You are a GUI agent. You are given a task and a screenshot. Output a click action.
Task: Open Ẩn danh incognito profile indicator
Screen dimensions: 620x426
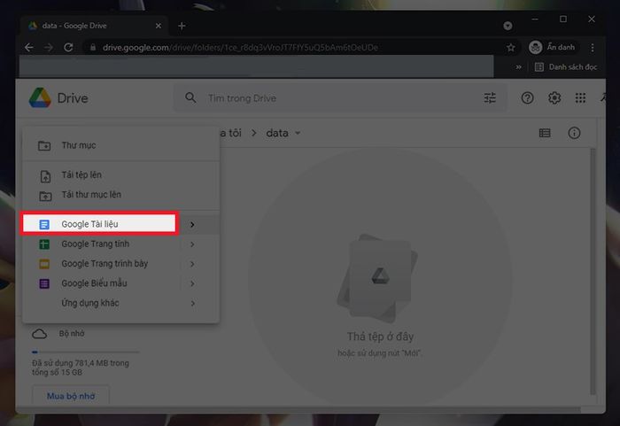pos(552,48)
